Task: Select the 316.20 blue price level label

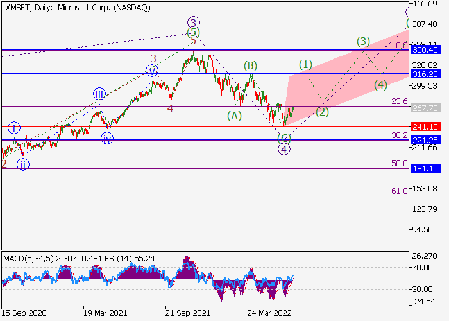Action: coord(425,74)
